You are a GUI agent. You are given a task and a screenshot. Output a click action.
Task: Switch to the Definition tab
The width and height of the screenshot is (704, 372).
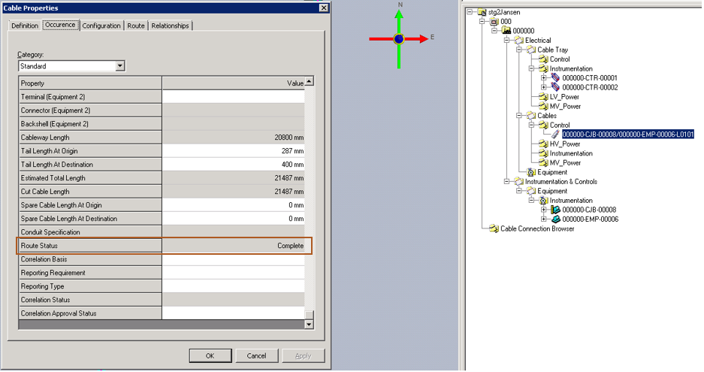click(x=25, y=26)
